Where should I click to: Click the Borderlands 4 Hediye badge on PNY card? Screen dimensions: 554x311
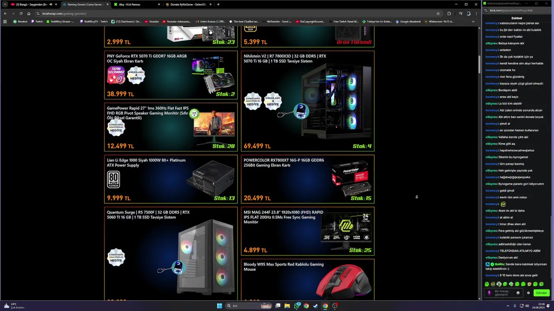[136, 75]
